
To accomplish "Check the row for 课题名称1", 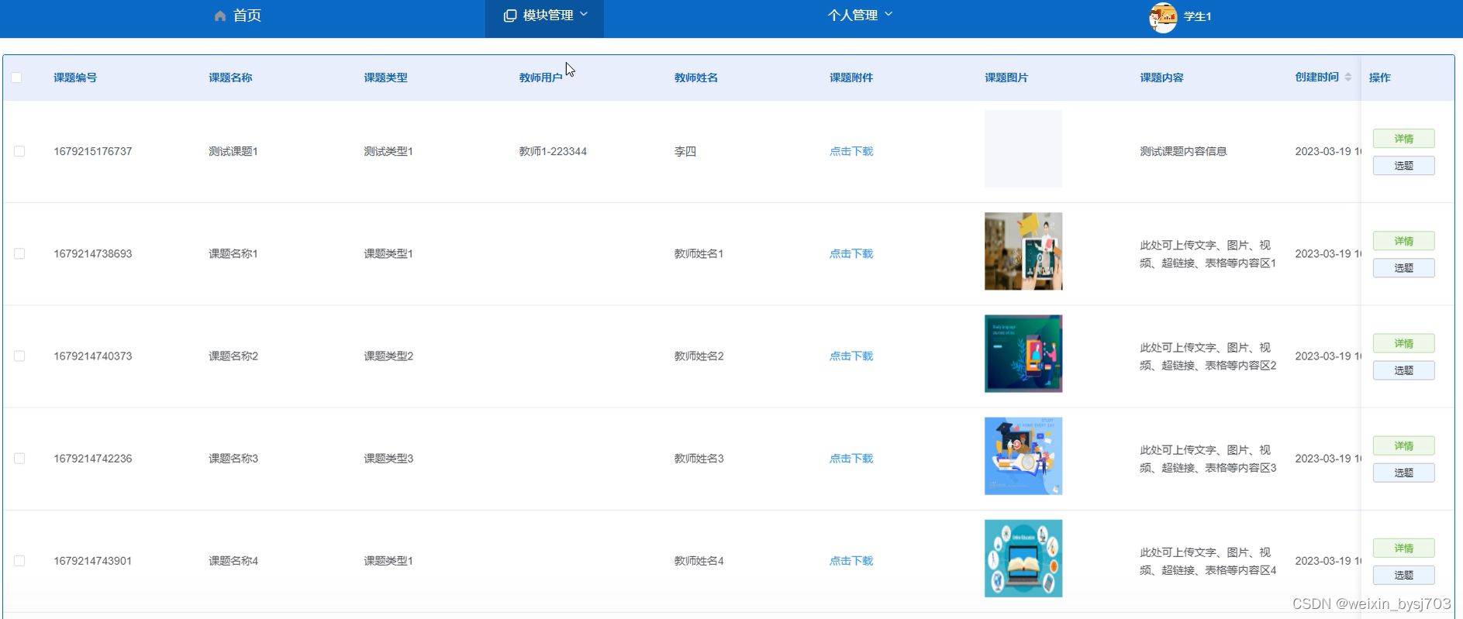I will pos(19,253).
